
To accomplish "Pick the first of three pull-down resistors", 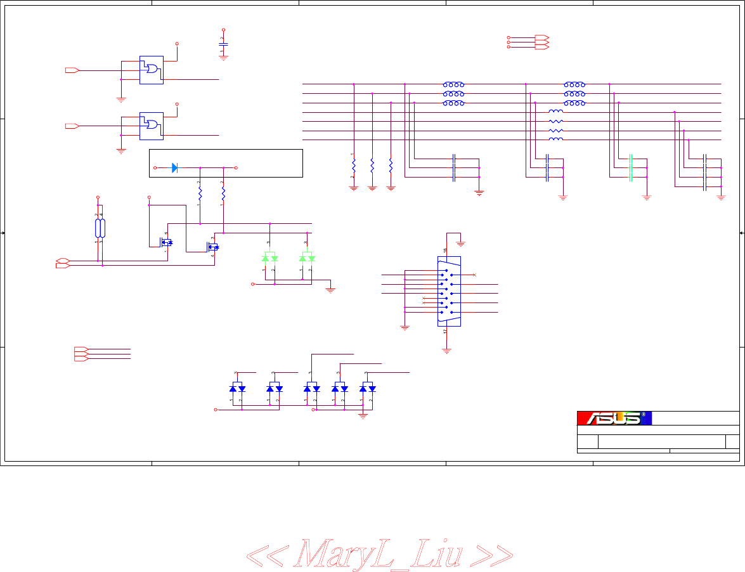I will click(x=354, y=166).
